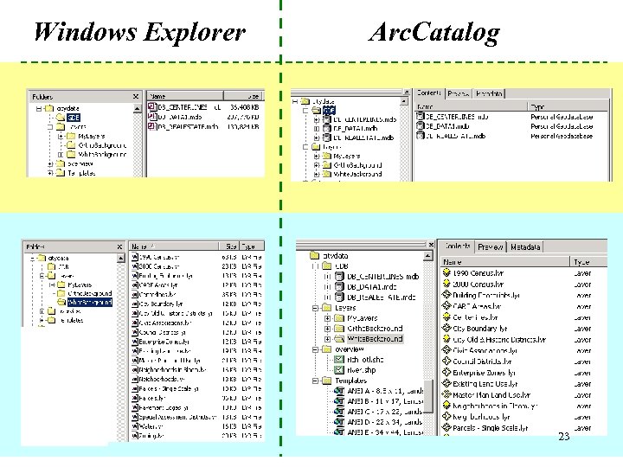
Task: Expand DB_DATA1.mdb node in upper ArcCatalog tree
Action: pos(317,129)
